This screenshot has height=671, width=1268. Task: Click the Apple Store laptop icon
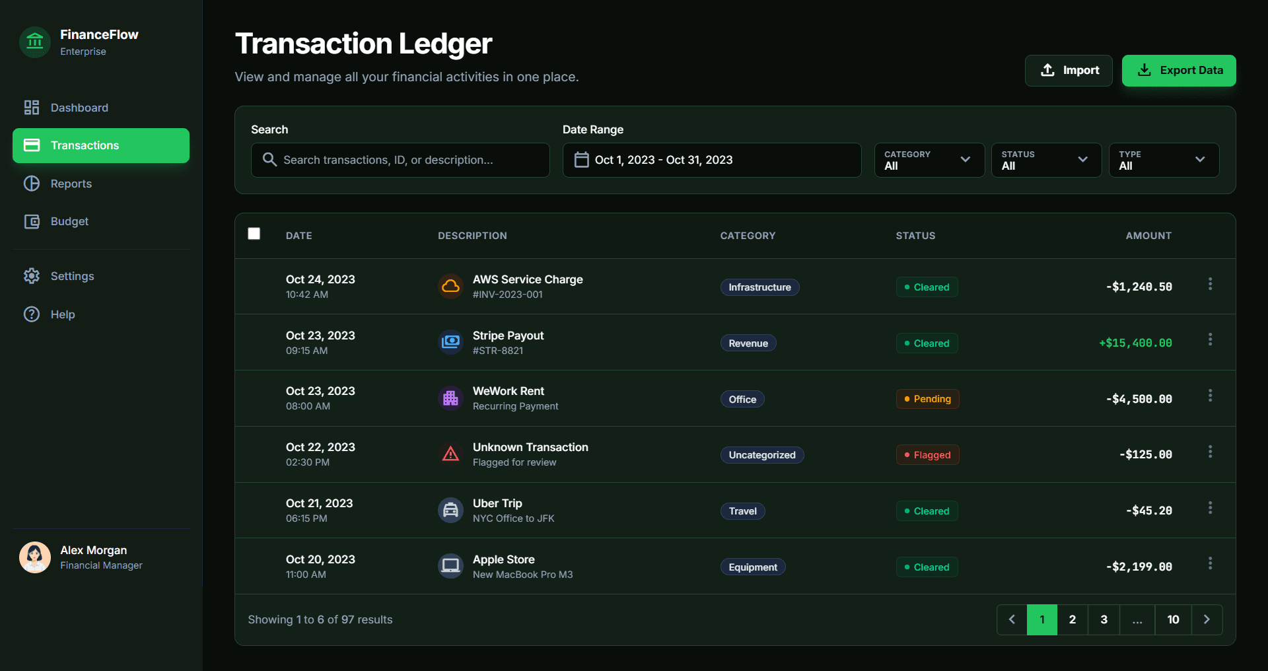[450, 566]
